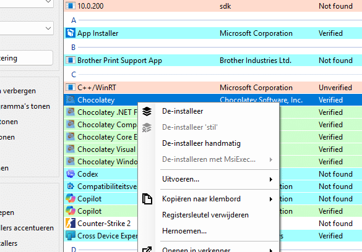
Task: Click the Cross Device Exper icon
Action: pyautogui.click(x=71, y=236)
